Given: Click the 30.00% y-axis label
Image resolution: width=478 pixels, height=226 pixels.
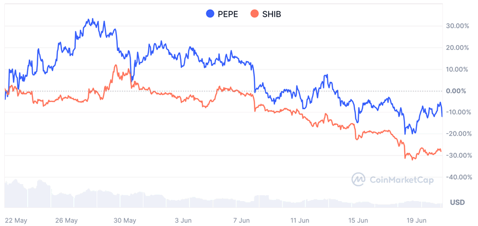Looking at the screenshot, I should (457, 25).
